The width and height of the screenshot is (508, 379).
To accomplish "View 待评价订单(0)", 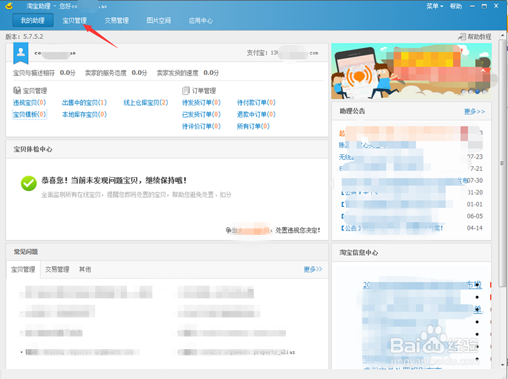I will tap(201, 126).
